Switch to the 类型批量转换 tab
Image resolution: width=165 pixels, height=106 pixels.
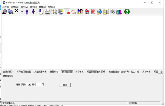click(x=40, y=72)
